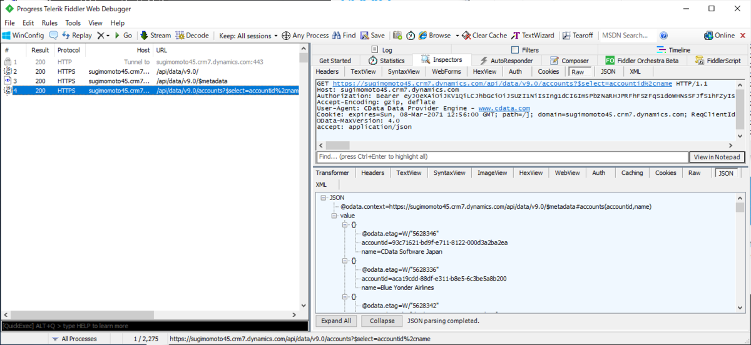Select session 4 accounts request row

pos(150,91)
